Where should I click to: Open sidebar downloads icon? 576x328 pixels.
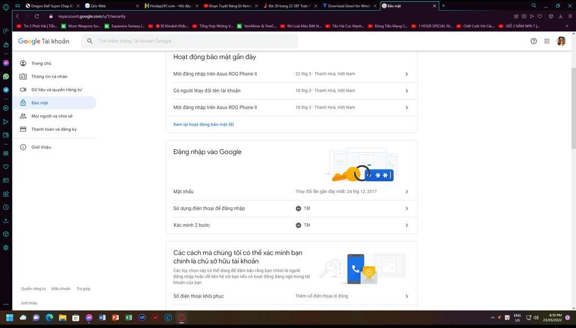(x=6, y=221)
